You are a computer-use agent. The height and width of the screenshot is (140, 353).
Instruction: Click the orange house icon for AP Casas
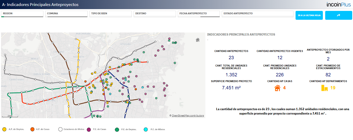click(x=277, y=88)
